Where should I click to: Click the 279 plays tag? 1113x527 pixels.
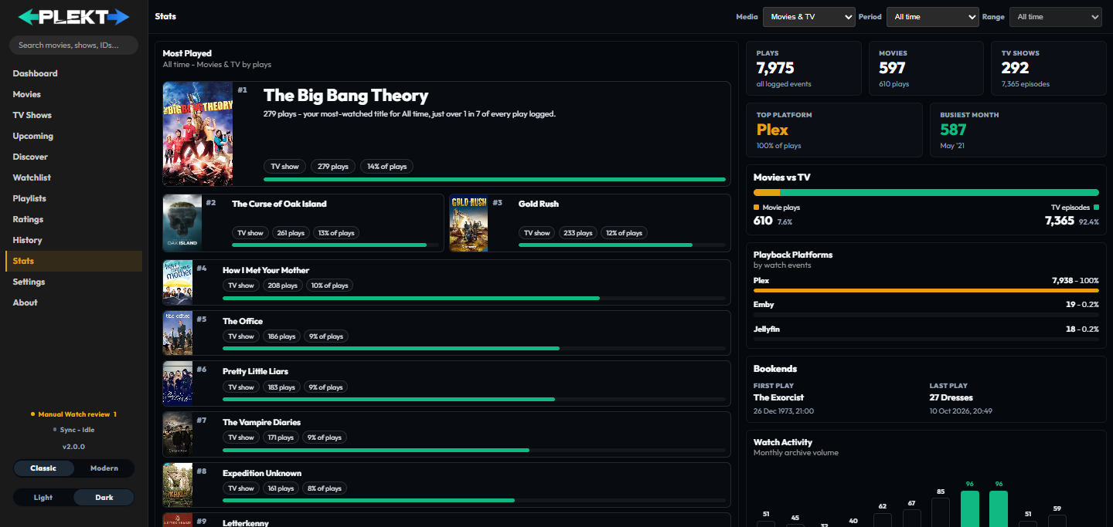click(332, 167)
